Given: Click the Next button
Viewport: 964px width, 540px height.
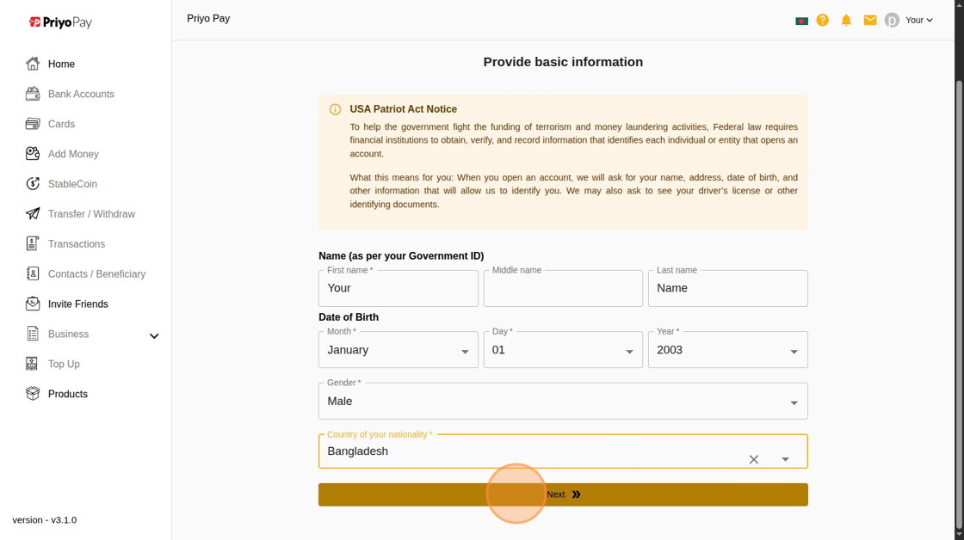Looking at the screenshot, I should (563, 494).
